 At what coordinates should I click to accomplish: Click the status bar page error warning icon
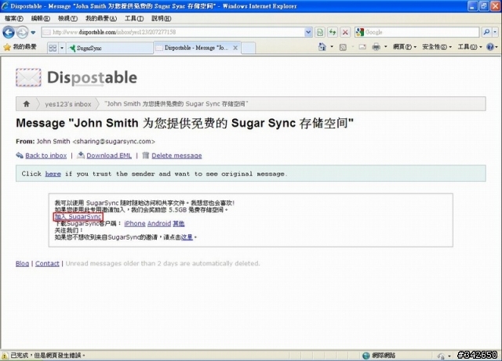pyautogui.click(x=5, y=356)
